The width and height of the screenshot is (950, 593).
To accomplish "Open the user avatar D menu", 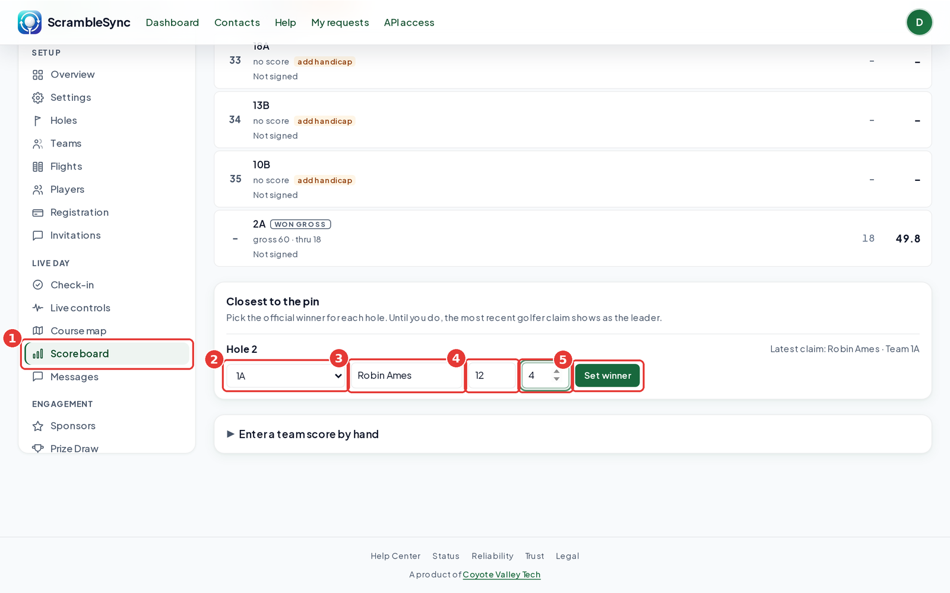I will coord(919,23).
